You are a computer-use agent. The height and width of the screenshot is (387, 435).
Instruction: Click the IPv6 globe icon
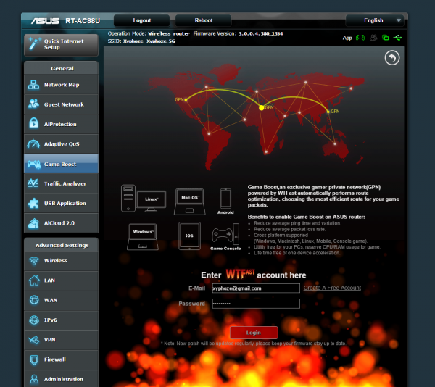[34, 320]
